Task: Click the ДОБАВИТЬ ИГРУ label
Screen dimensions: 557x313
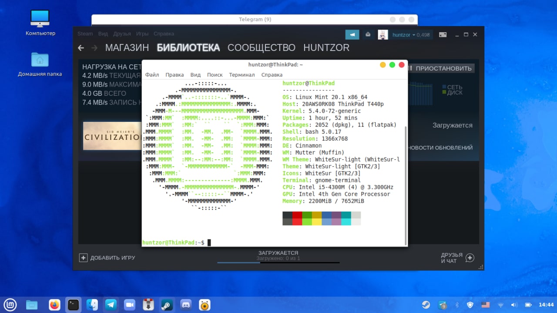Action: coord(113,258)
